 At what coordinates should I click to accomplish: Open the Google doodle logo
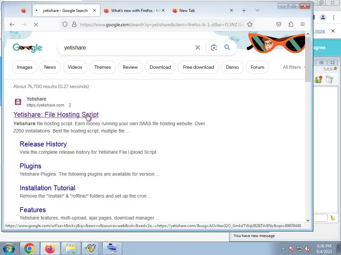click(27, 48)
